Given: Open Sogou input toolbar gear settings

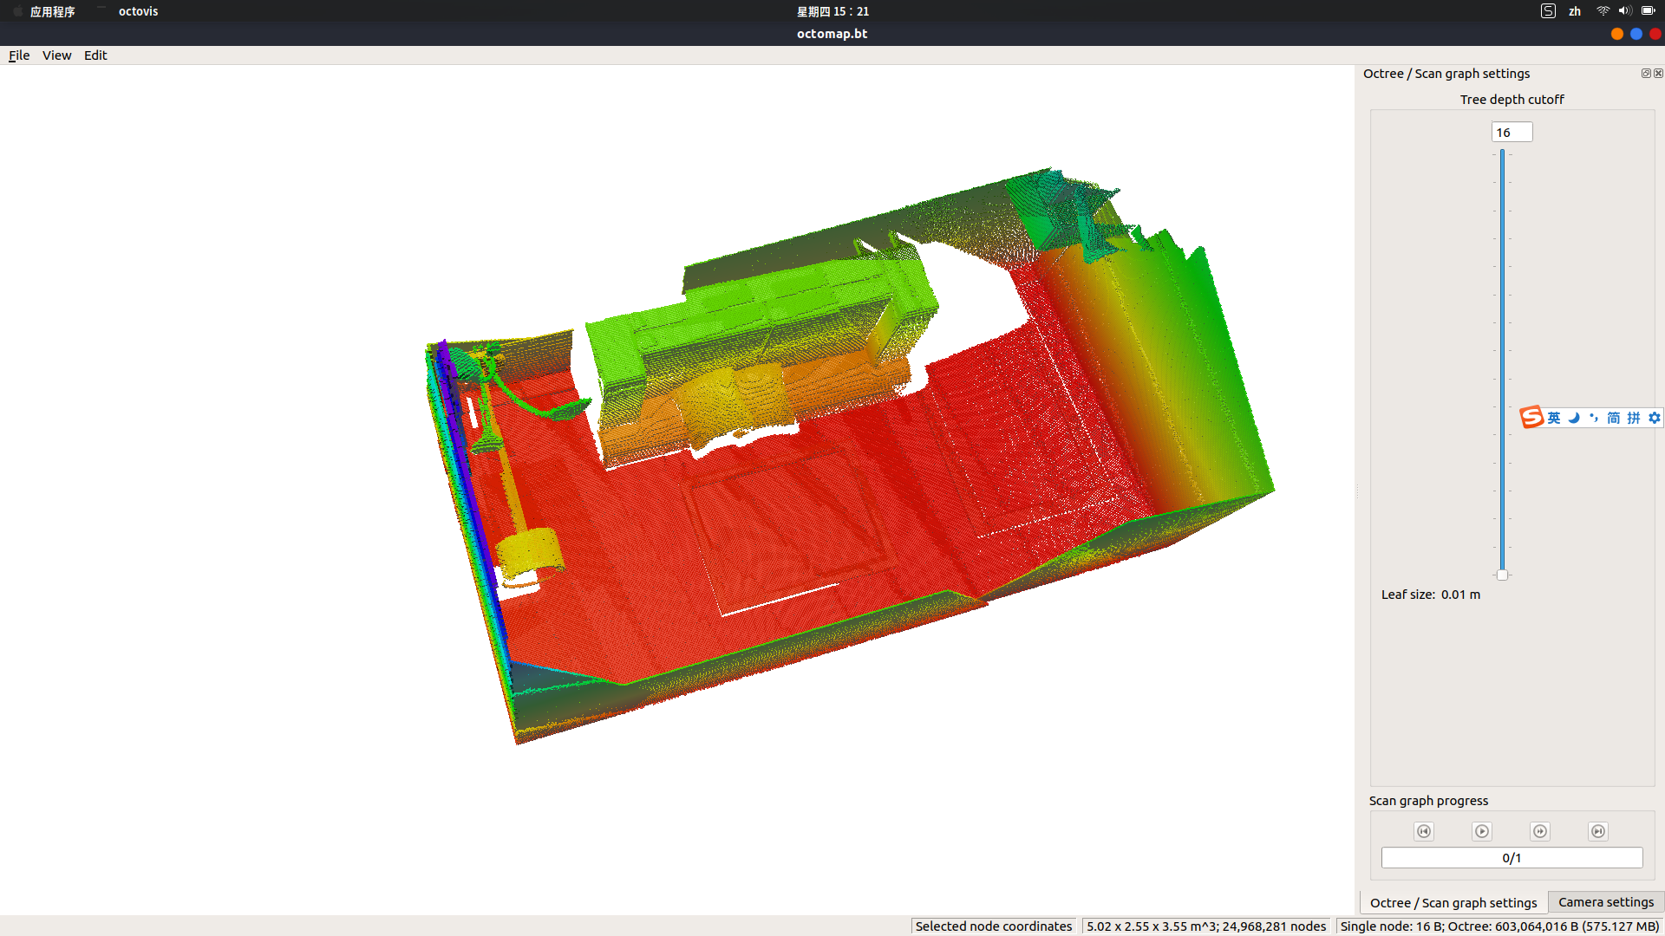Looking at the screenshot, I should point(1655,418).
